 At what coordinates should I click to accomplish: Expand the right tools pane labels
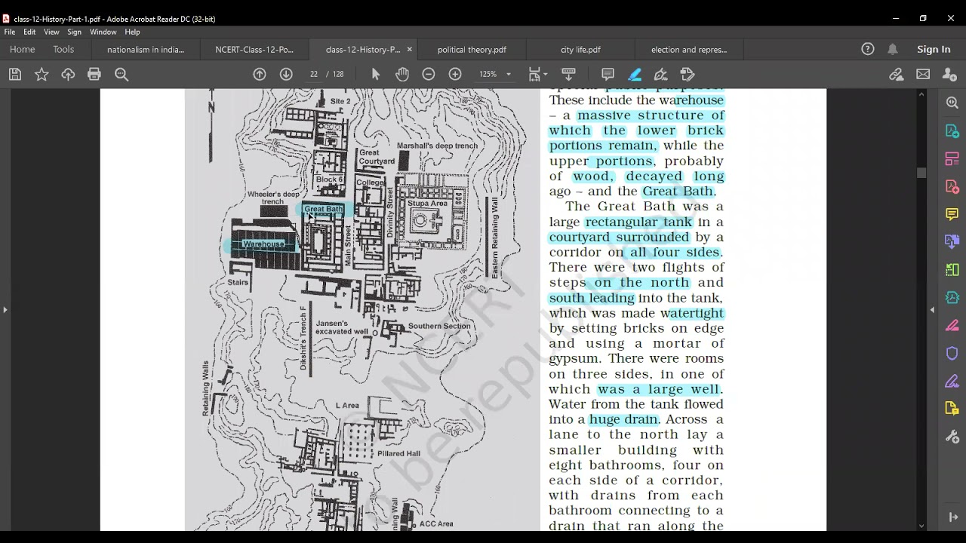(x=952, y=517)
